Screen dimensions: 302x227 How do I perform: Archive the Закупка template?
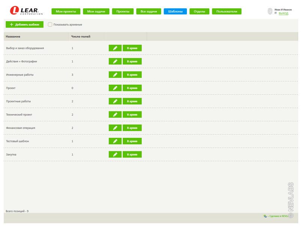pyautogui.click(x=132, y=154)
